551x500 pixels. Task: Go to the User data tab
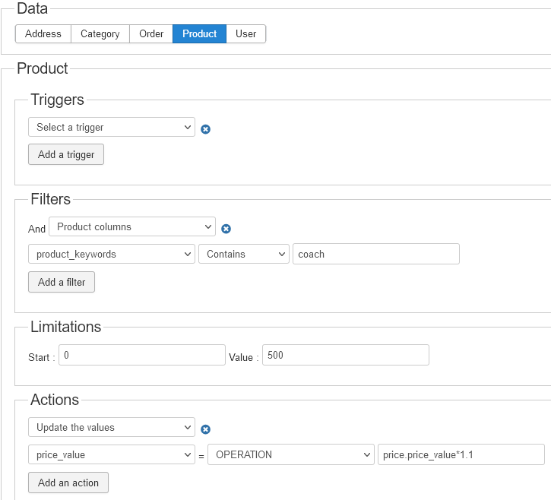(245, 33)
